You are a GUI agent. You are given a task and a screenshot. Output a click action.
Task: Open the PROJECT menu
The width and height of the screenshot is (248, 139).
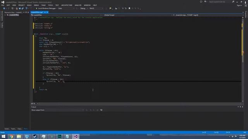22,5
